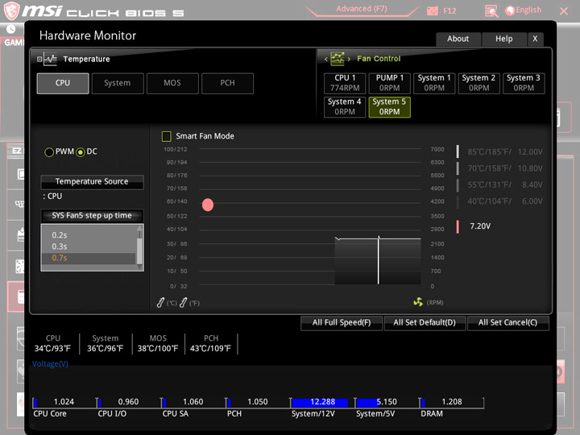
Task: Collapse the Temperature section box icon
Action: tap(39, 59)
